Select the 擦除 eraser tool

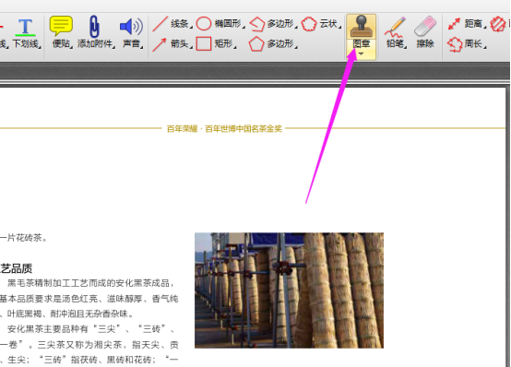pyautogui.click(x=425, y=33)
